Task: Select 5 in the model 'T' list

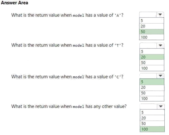Action: (x=152, y=51)
